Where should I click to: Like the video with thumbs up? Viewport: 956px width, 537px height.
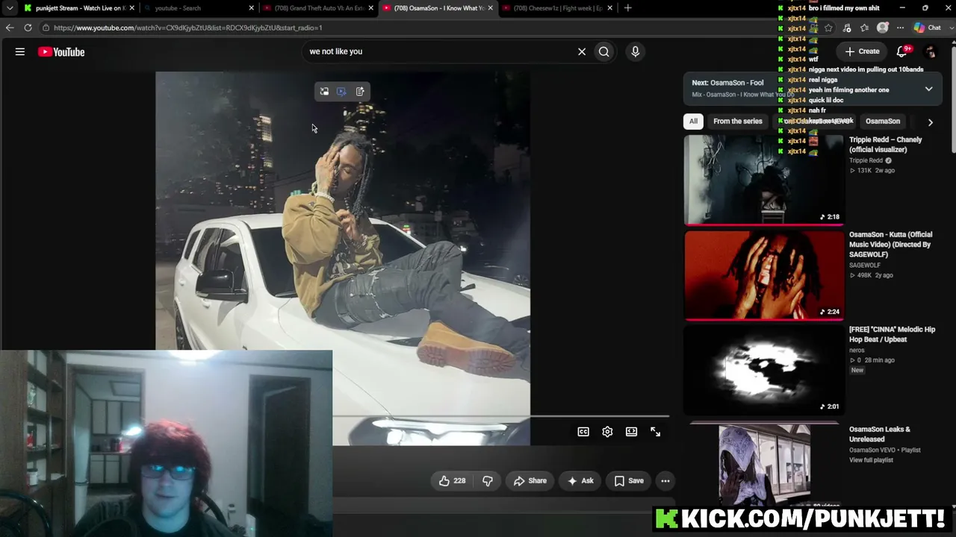click(452, 481)
